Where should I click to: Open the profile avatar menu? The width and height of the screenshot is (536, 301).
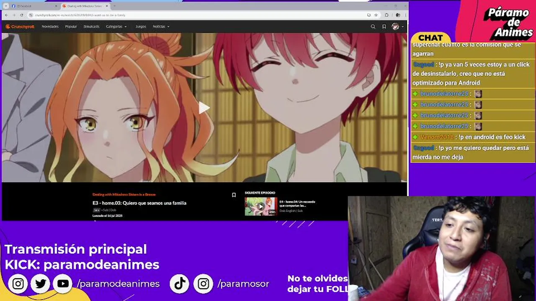coord(398,26)
